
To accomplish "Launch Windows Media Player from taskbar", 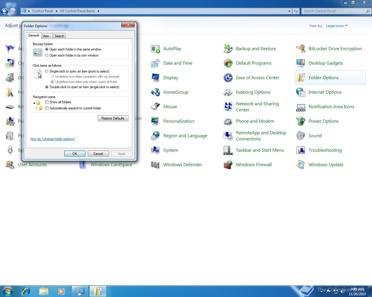I will [61, 291].
